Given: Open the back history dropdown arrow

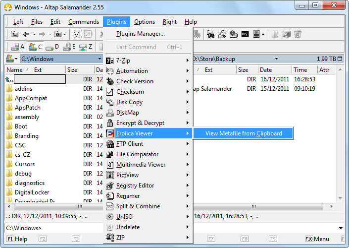Looking at the screenshot, I should pyautogui.click(x=34, y=34).
